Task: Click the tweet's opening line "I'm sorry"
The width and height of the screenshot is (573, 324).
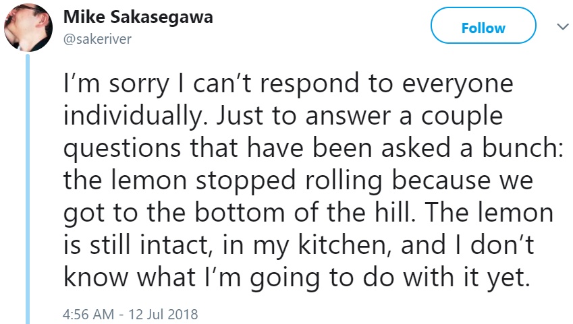Action: [x=116, y=84]
